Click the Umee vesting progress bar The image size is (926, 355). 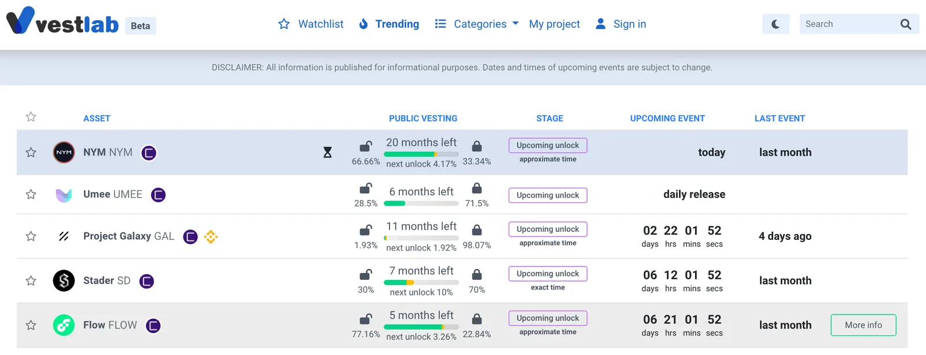tap(421, 204)
